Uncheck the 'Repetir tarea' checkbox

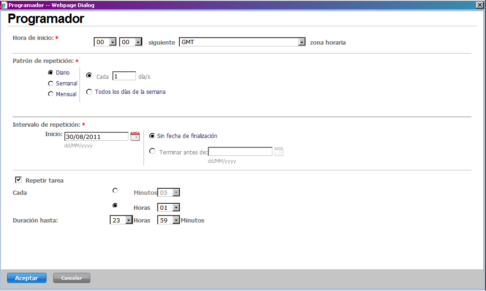[18, 180]
